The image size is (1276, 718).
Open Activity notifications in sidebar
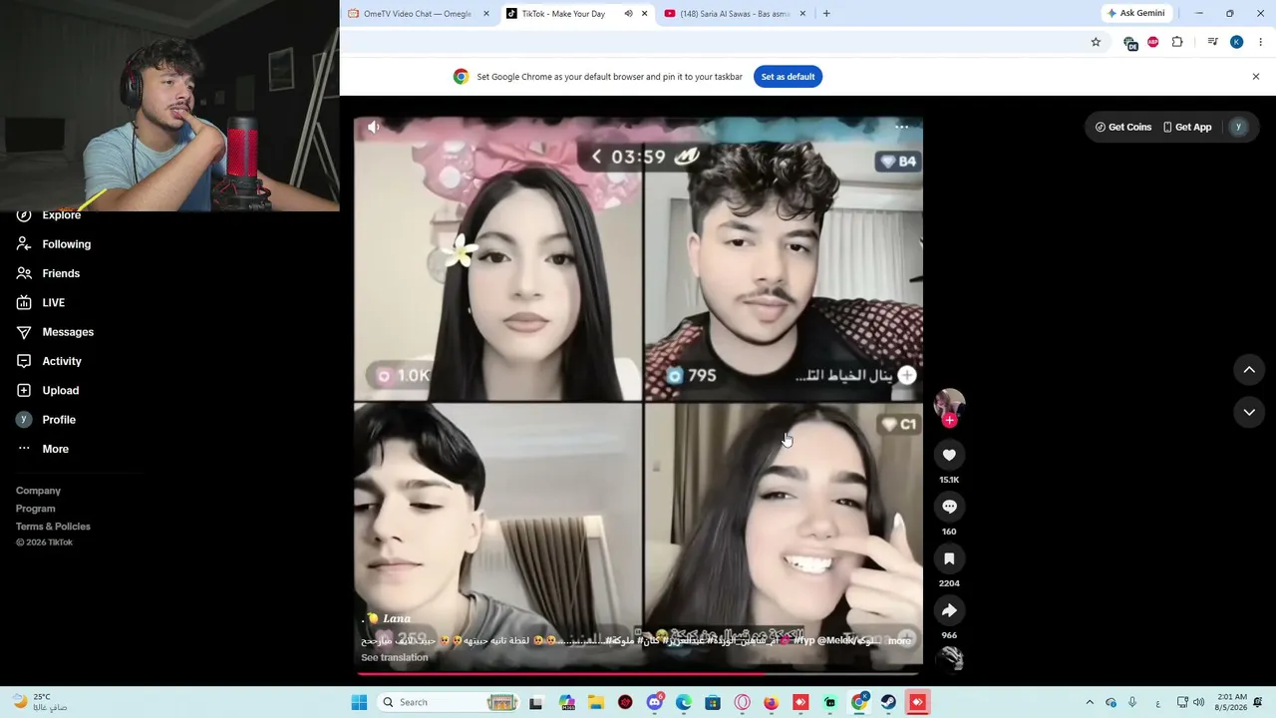62,361
